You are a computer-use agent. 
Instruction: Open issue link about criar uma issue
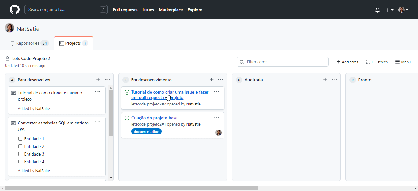pyautogui.click(x=170, y=95)
